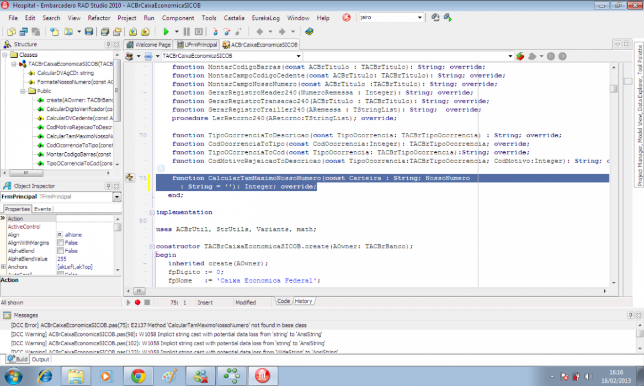Click the Save (floppy disk) toolbar icon
The image size is (644, 386).
(89, 31)
